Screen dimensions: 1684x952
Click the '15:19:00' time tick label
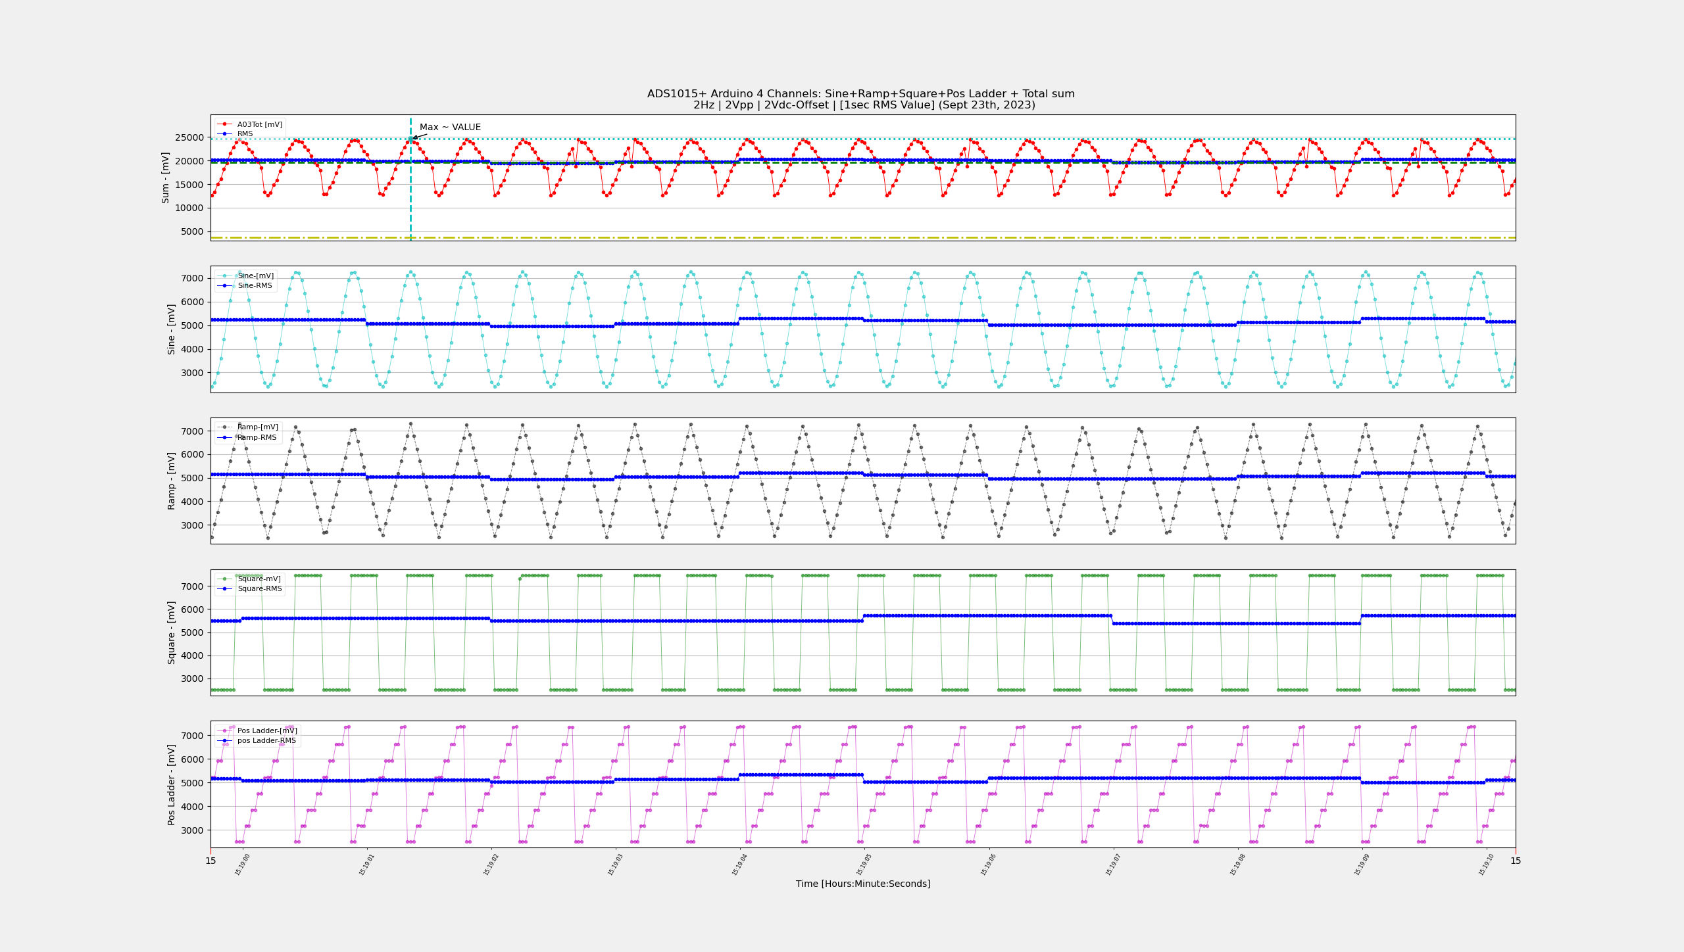[x=243, y=865]
